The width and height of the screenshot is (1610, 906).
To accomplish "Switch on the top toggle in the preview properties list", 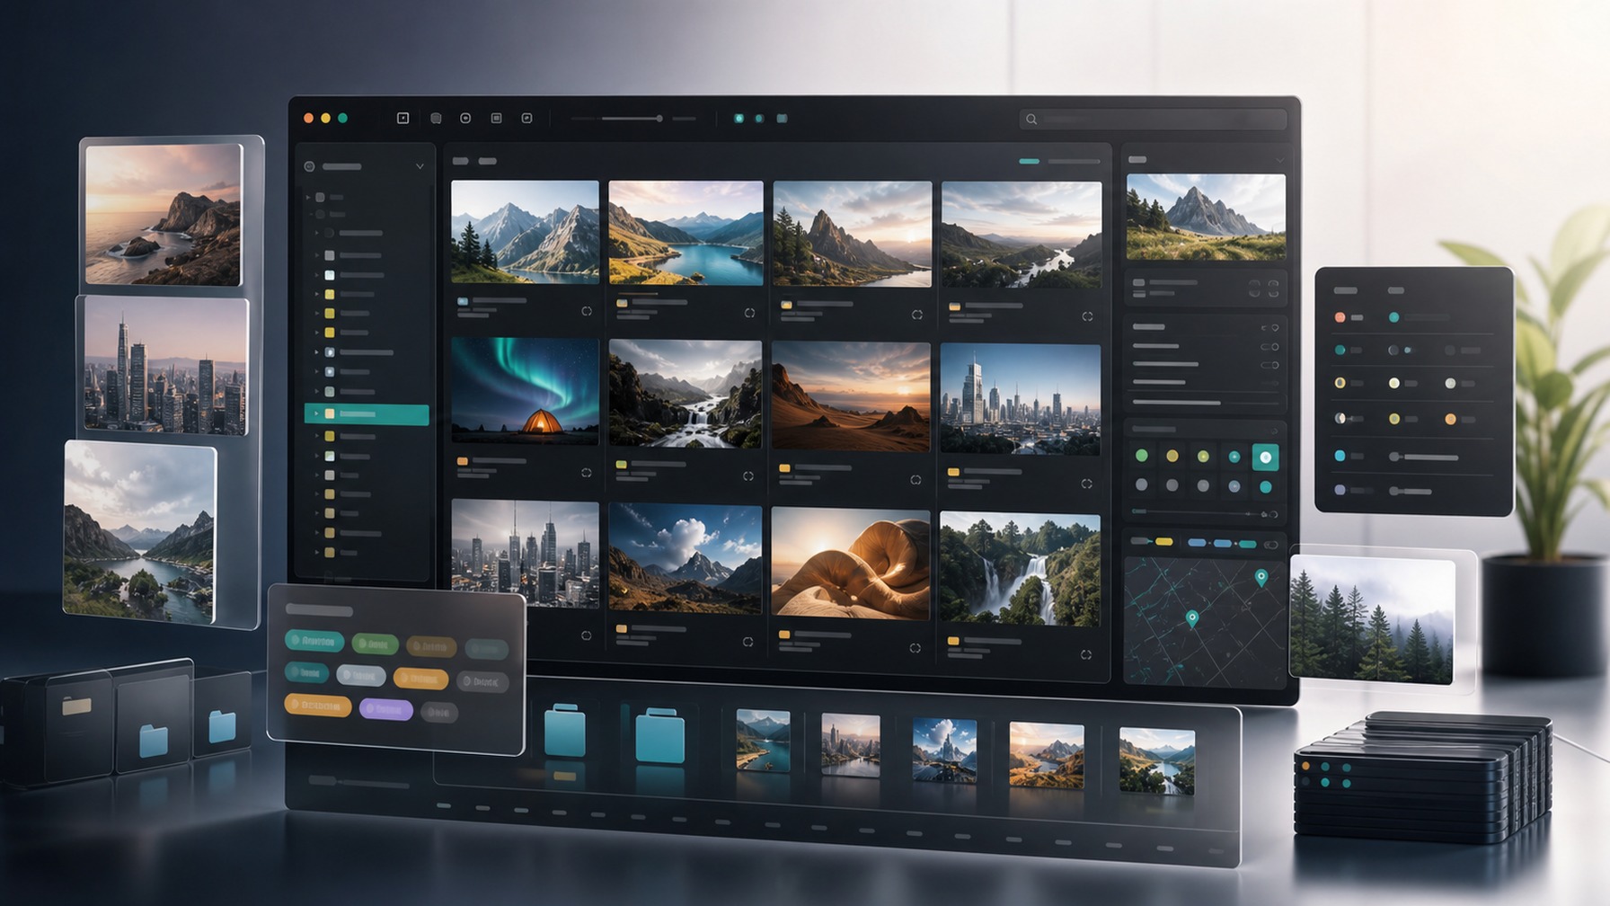I will pyautogui.click(x=1269, y=328).
